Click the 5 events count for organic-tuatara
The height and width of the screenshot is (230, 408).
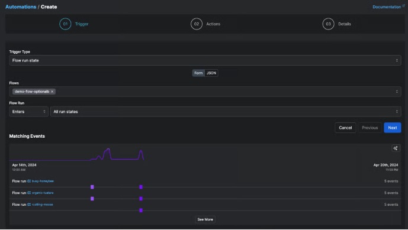(391, 193)
